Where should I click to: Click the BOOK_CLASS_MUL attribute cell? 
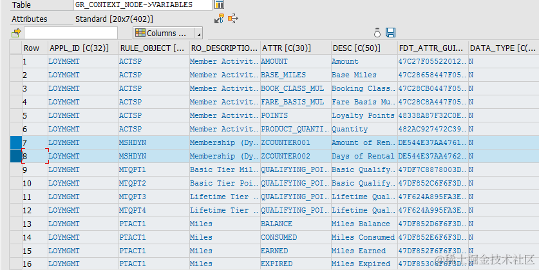point(296,88)
